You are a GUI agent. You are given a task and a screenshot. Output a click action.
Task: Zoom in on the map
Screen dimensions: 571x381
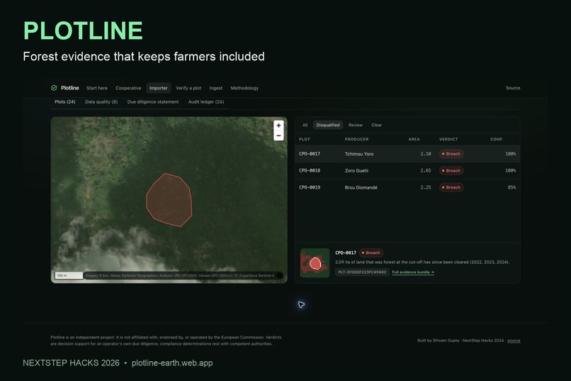tap(278, 126)
